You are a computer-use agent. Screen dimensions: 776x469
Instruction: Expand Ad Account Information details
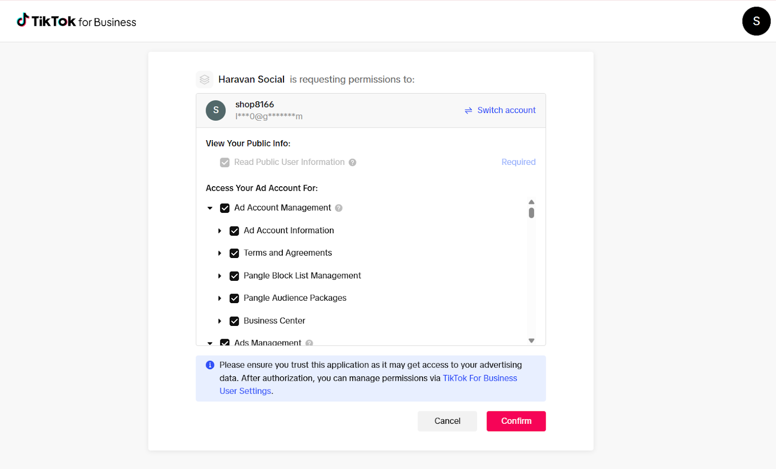pos(220,231)
